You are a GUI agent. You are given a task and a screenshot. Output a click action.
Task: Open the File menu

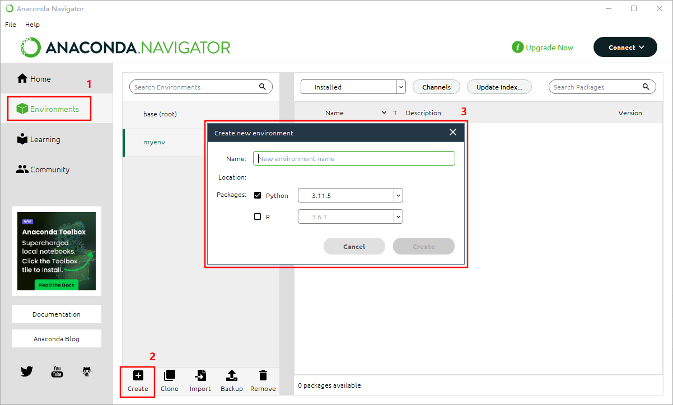[x=11, y=25]
